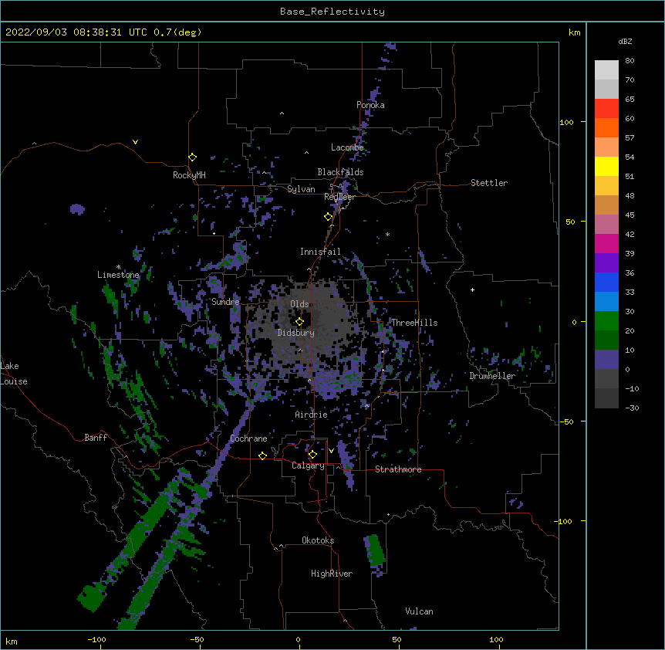Select the blue 33-36 dBZ legend swatch
Viewport: 665px width, 650px height.
(x=606, y=282)
